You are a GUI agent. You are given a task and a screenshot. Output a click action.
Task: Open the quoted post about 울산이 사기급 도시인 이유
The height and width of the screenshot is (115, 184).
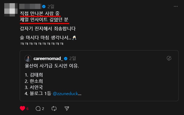click(99, 76)
